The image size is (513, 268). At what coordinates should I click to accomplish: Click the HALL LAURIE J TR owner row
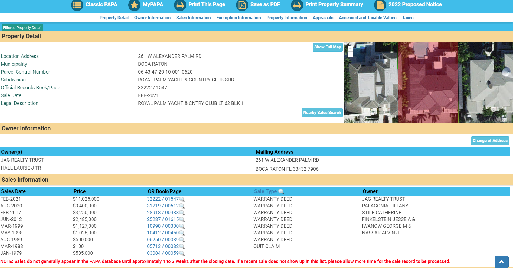click(x=21, y=168)
